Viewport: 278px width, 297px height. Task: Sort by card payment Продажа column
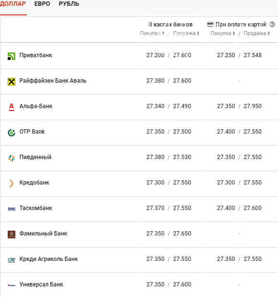[256, 33]
